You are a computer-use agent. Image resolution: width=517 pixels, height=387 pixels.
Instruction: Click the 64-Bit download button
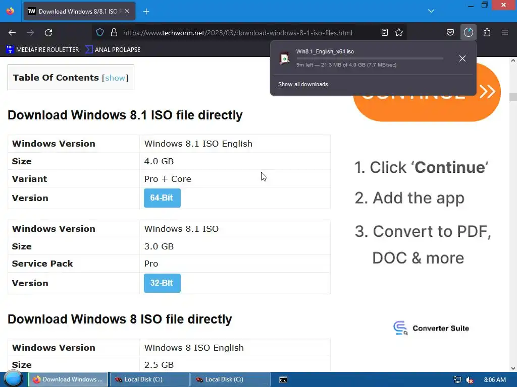162,198
